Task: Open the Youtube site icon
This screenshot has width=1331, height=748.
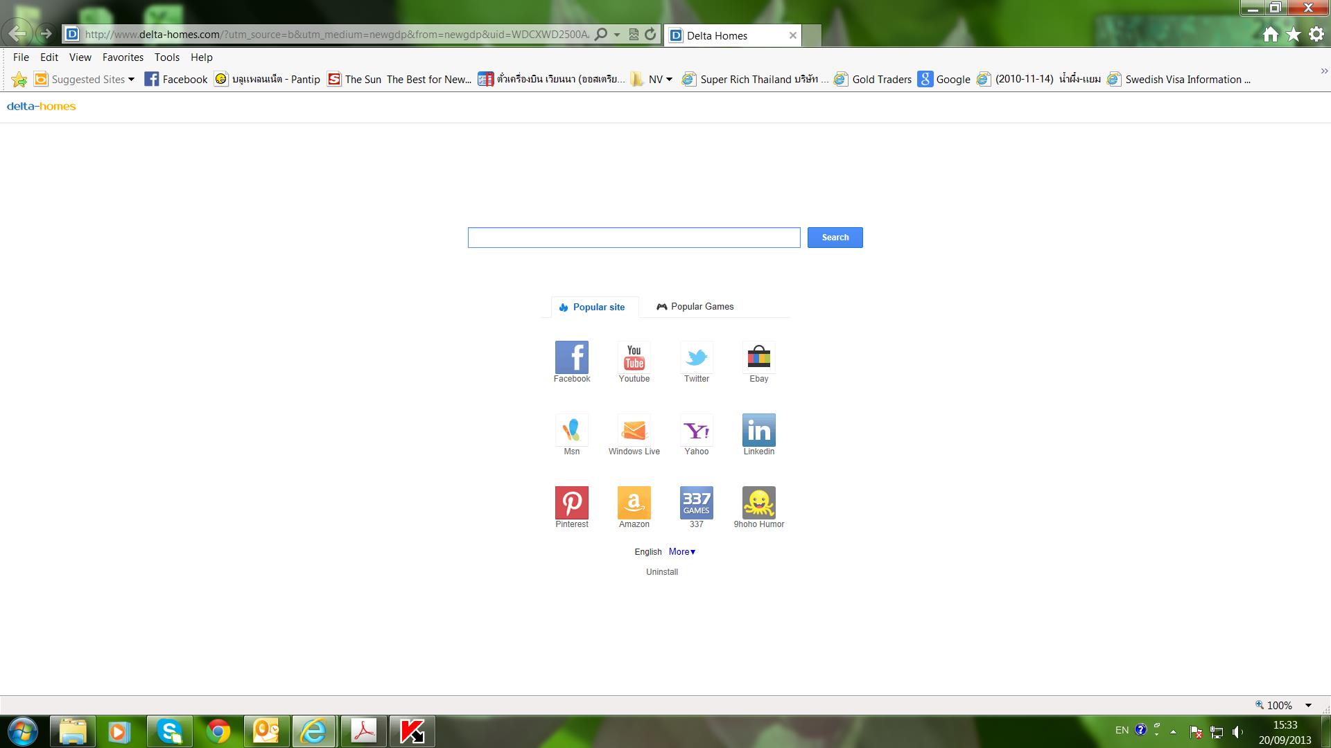Action: 634,357
